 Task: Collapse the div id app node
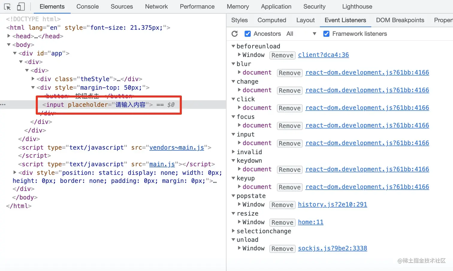click(15, 53)
